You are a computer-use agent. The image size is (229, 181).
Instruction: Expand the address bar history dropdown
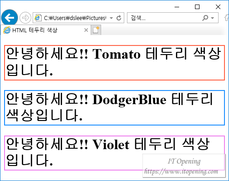[112, 18]
